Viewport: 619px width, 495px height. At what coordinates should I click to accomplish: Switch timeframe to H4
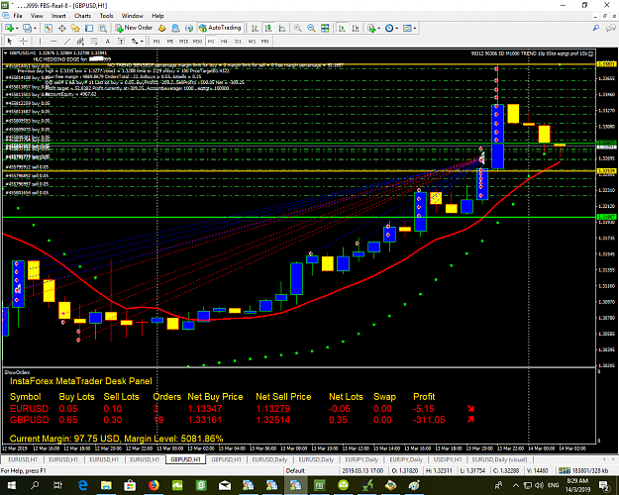click(x=224, y=41)
